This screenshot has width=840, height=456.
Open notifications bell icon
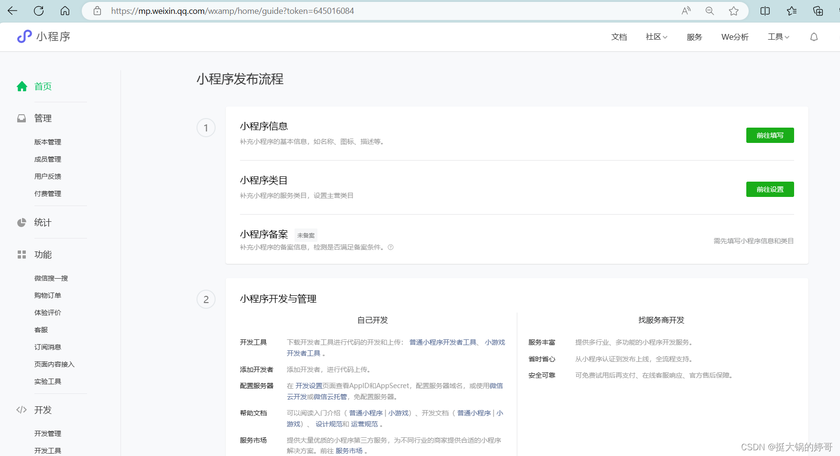(814, 37)
